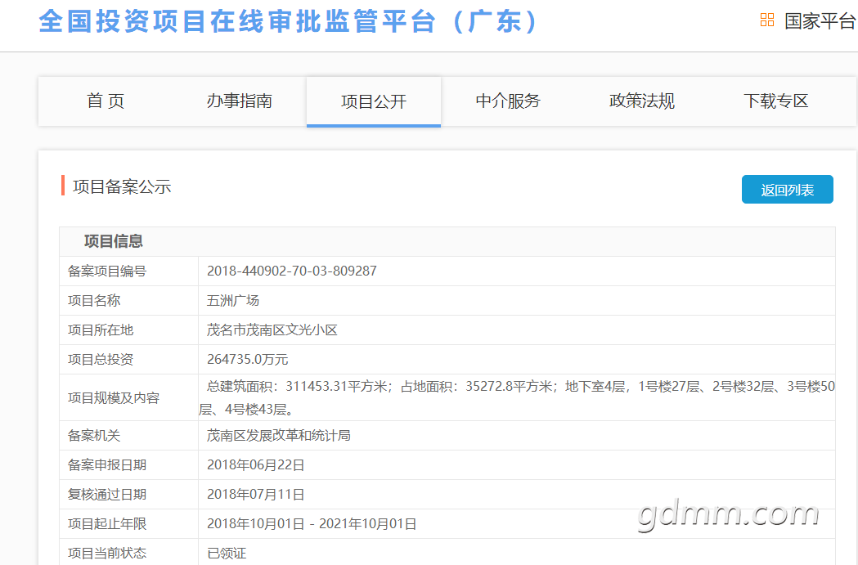
Task: Click the filing authority 茂南区发展改革和统计局
Action: 279,435
